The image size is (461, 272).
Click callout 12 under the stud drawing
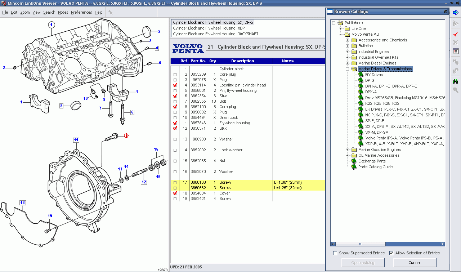pos(144,182)
